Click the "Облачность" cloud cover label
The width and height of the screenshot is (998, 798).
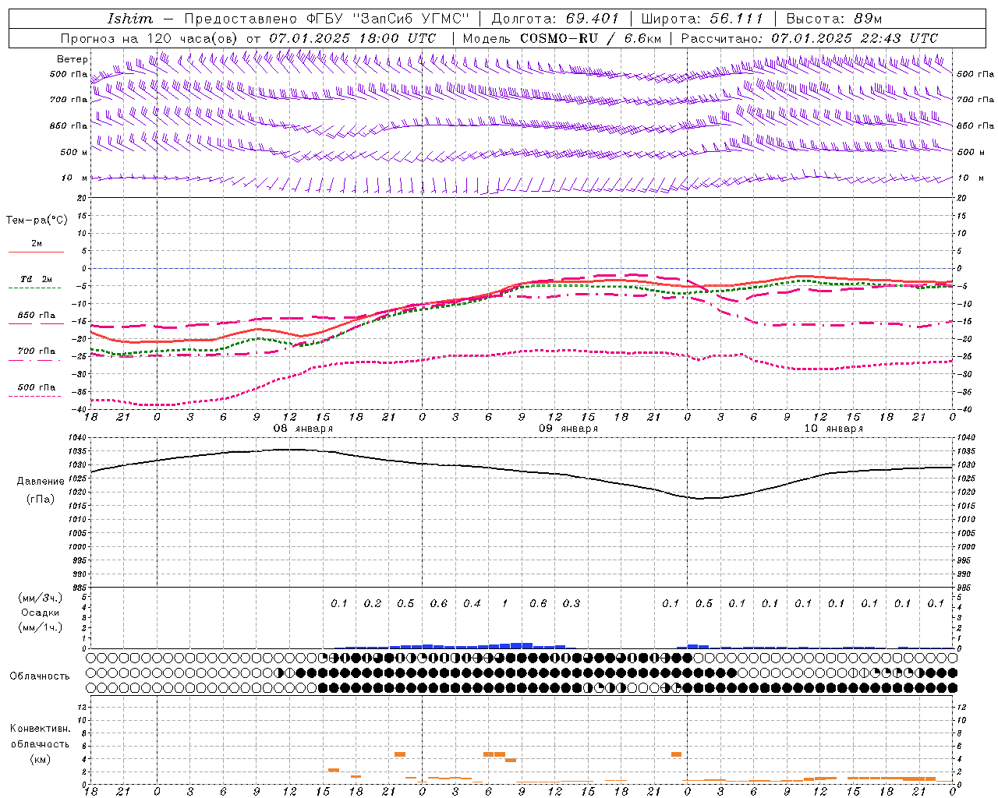pos(40,676)
